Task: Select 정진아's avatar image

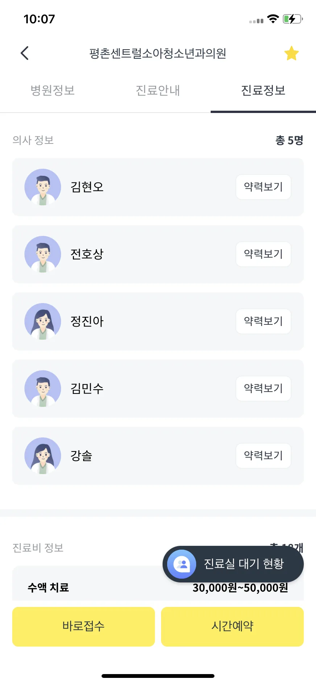Action: (43, 321)
